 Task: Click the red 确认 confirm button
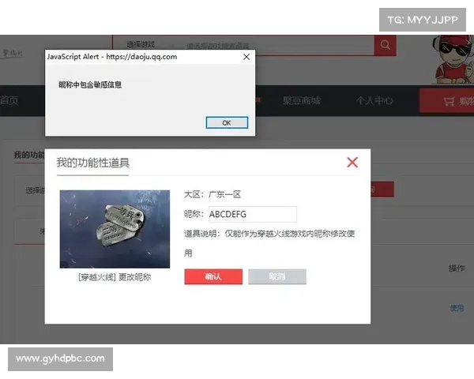[213, 276]
